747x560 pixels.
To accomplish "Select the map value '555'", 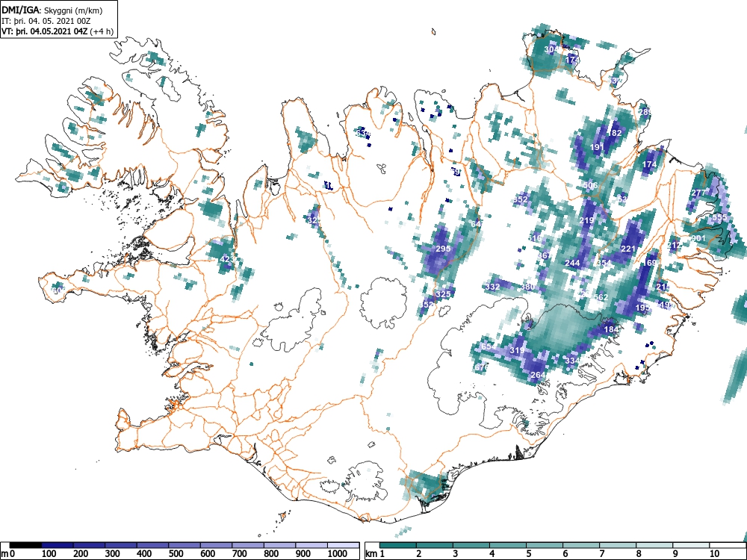I will click(x=719, y=217).
